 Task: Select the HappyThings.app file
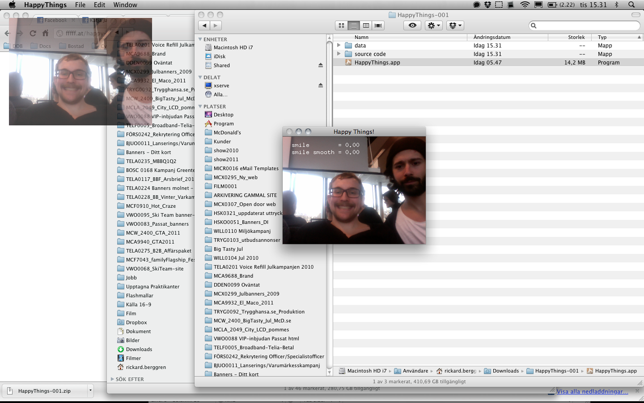click(377, 63)
